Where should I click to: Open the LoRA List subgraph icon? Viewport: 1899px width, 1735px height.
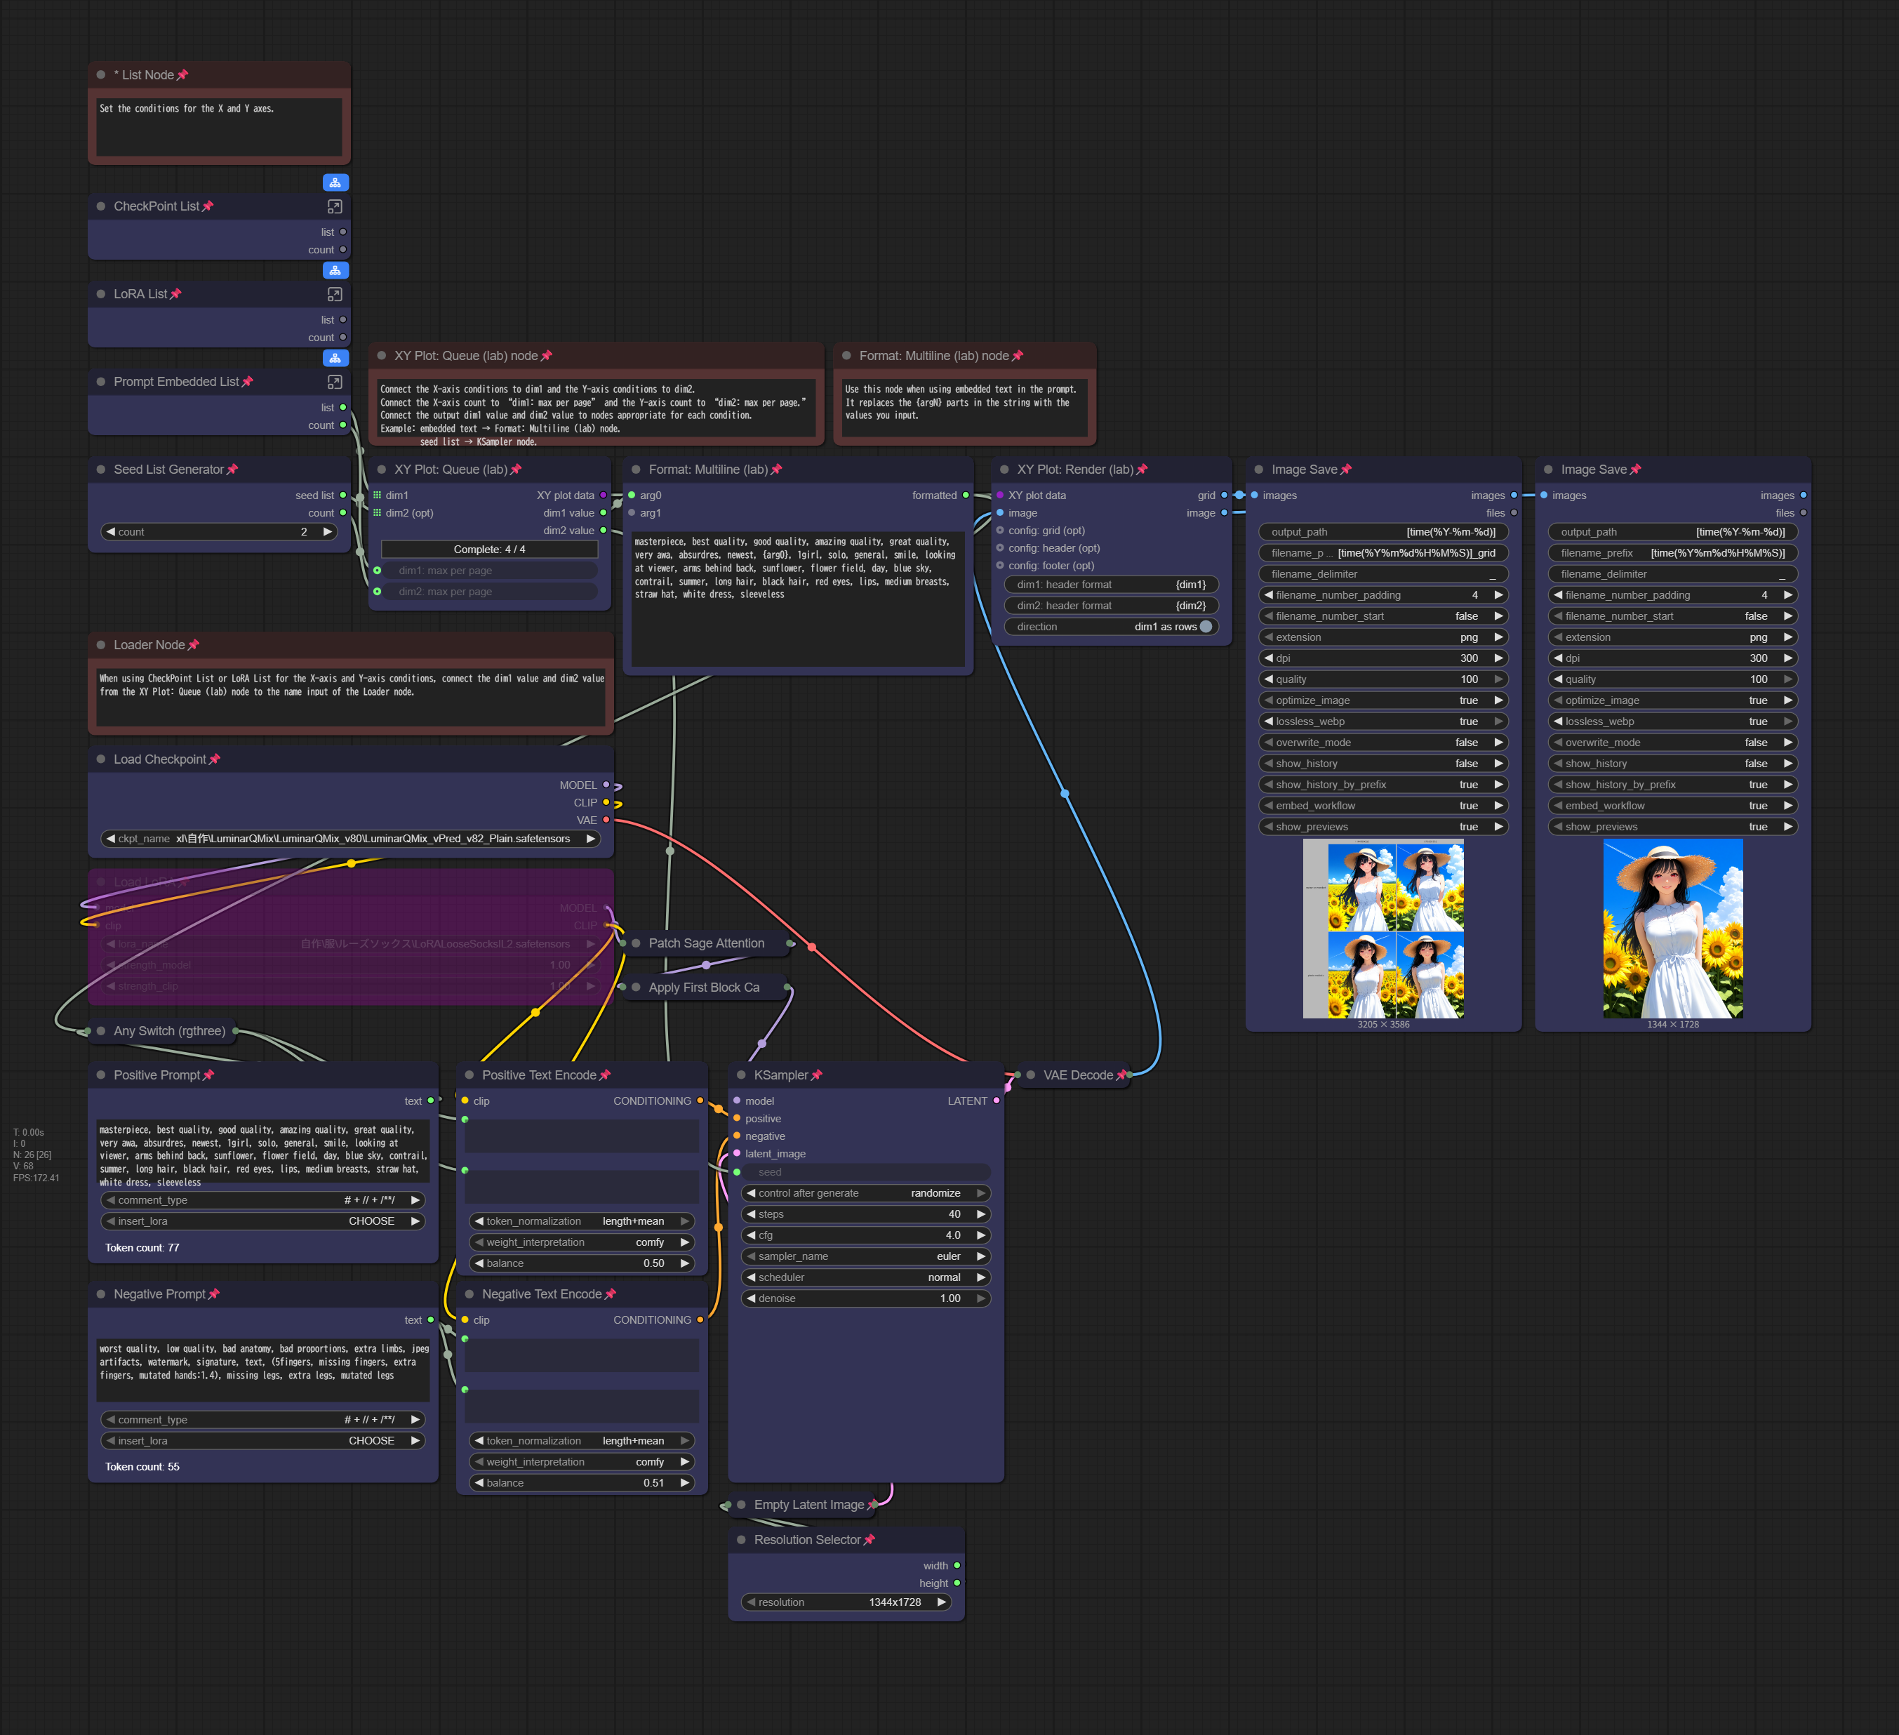click(335, 294)
